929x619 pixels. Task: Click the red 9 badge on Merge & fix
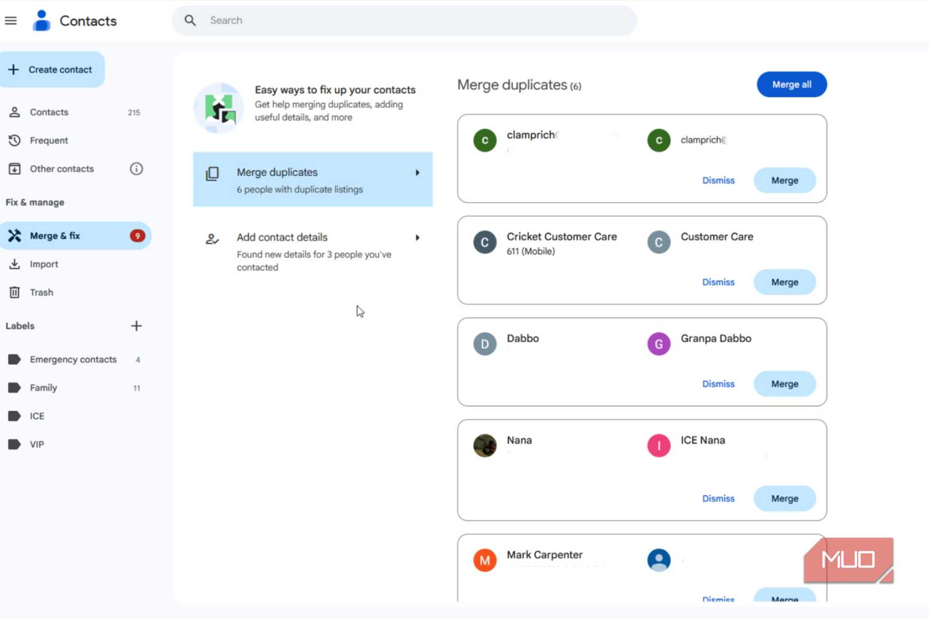coord(137,235)
